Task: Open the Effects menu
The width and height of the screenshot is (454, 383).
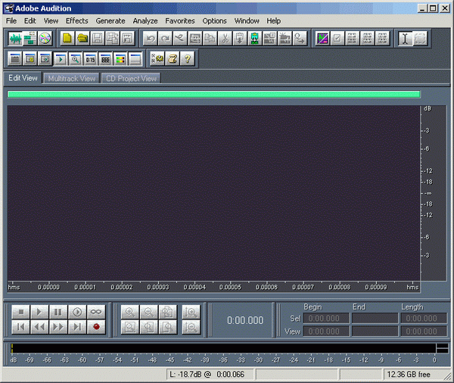Action: (x=76, y=21)
